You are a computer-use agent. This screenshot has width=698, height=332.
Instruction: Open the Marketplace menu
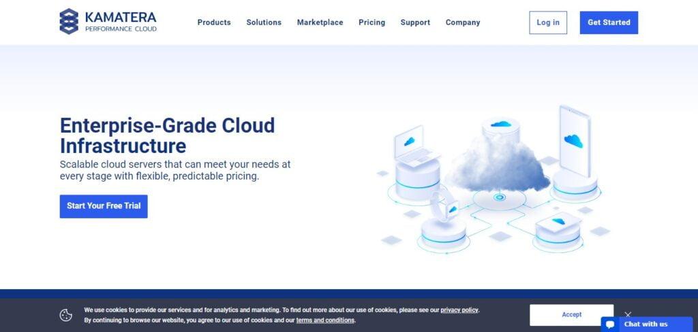(320, 22)
